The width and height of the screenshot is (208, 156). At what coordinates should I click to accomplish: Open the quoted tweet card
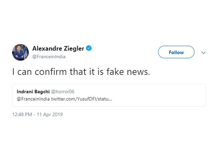(104, 95)
